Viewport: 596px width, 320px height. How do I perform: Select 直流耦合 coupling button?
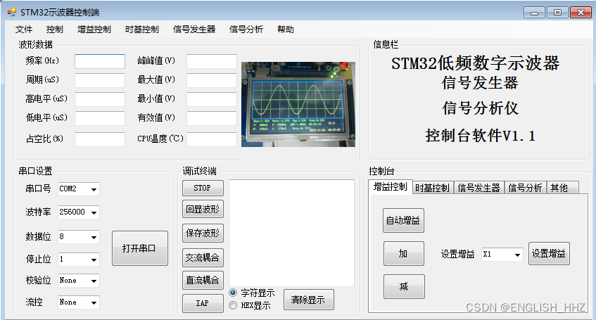coord(203,280)
